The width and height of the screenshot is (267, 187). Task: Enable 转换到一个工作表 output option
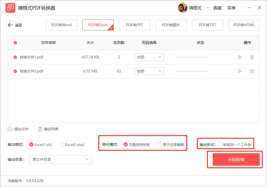(x=220, y=144)
